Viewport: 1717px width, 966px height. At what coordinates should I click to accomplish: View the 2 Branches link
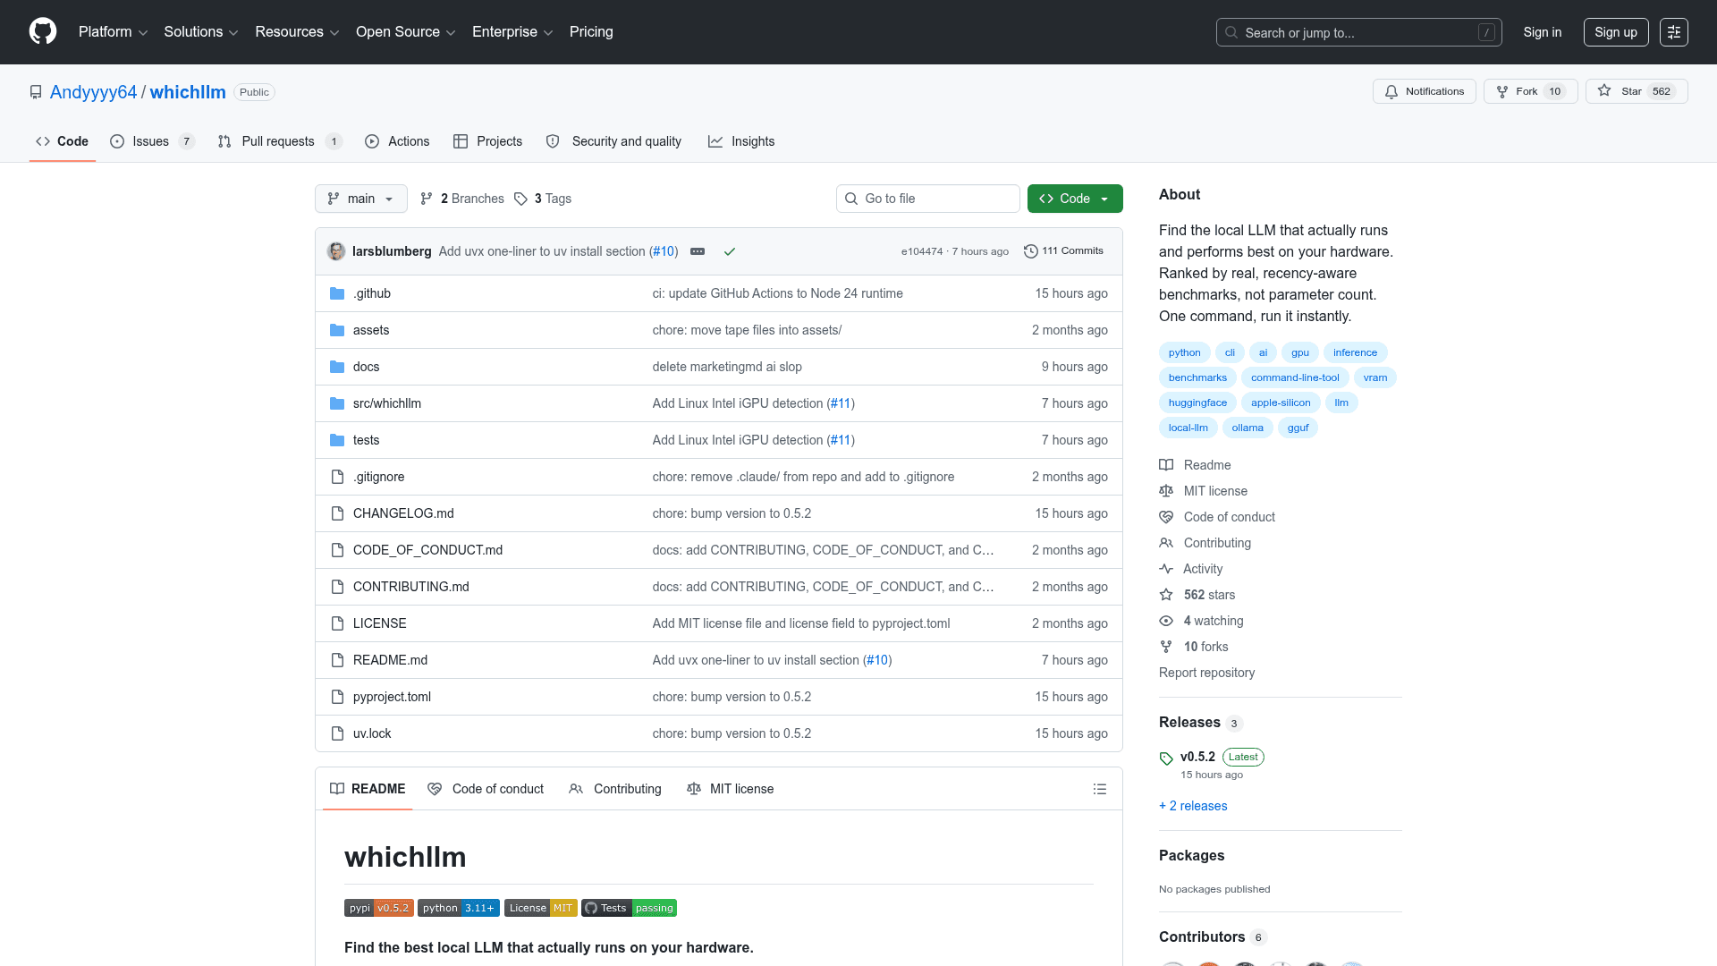pyautogui.click(x=462, y=199)
